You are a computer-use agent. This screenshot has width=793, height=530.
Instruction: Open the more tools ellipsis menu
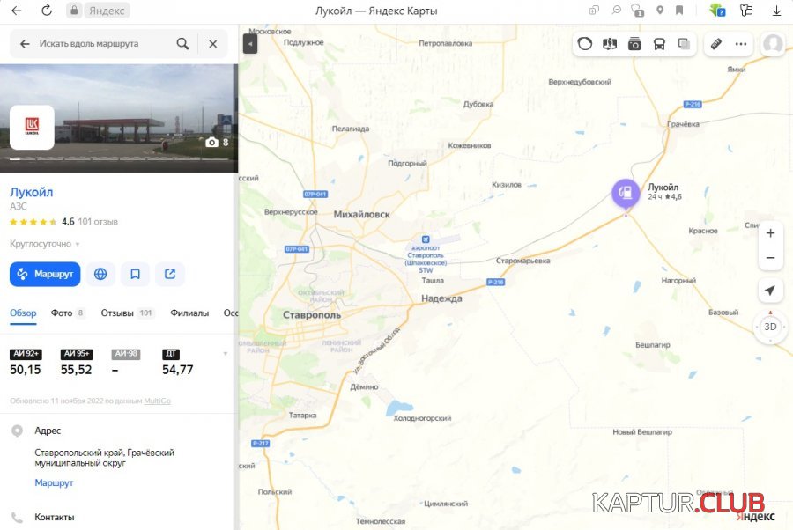(740, 44)
